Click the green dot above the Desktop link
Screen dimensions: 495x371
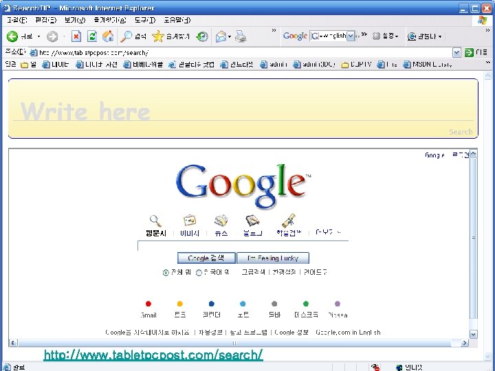(305, 304)
